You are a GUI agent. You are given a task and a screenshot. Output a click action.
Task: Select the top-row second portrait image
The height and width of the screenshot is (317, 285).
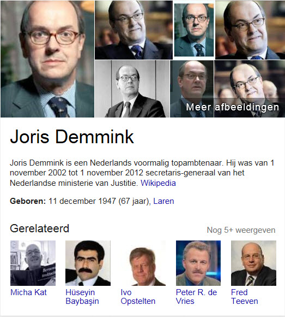134,30
